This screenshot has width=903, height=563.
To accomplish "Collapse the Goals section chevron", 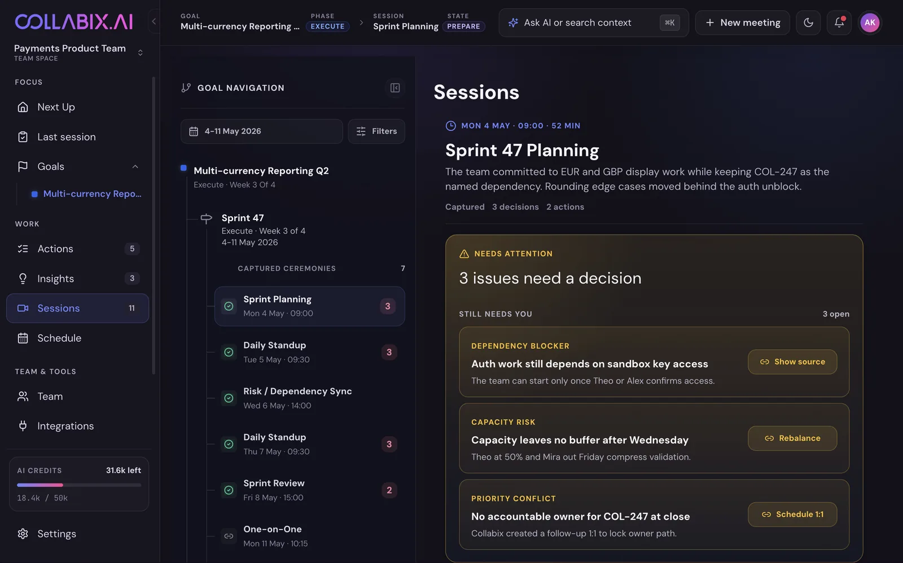I will pyautogui.click(x=135, y=166).
